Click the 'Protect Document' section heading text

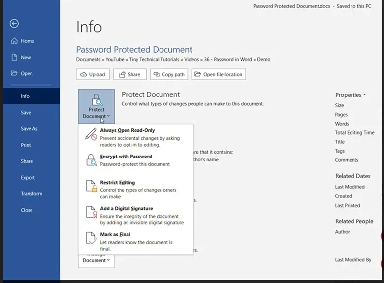click(x=151, y=94)
